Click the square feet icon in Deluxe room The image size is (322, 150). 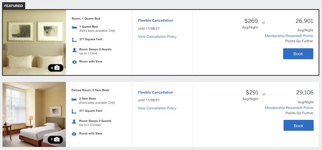[74, 112]
